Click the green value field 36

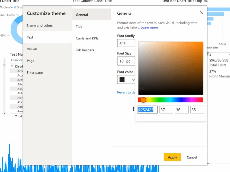pos(182,110)
